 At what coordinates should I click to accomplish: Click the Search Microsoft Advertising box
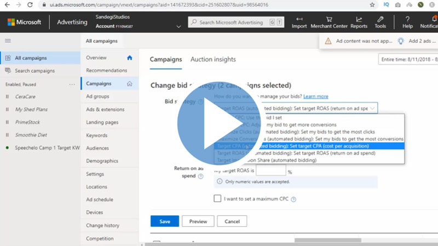click(x=236, y=22)
